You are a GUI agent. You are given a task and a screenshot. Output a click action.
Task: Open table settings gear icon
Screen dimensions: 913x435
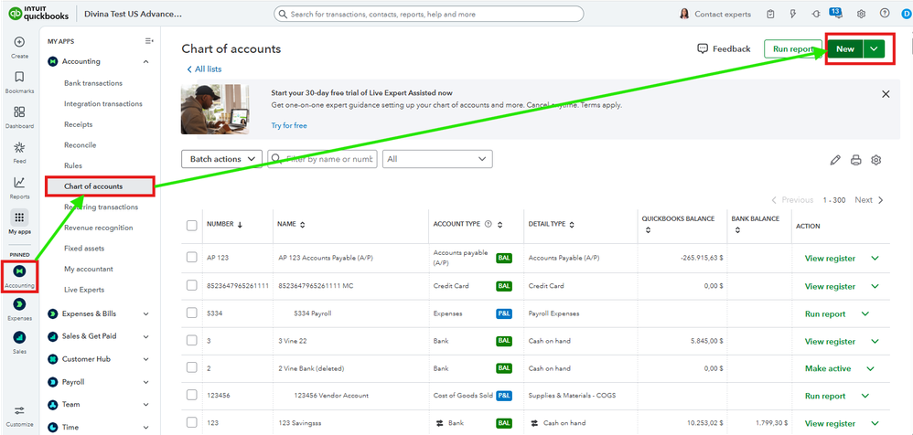pos(875,160)
